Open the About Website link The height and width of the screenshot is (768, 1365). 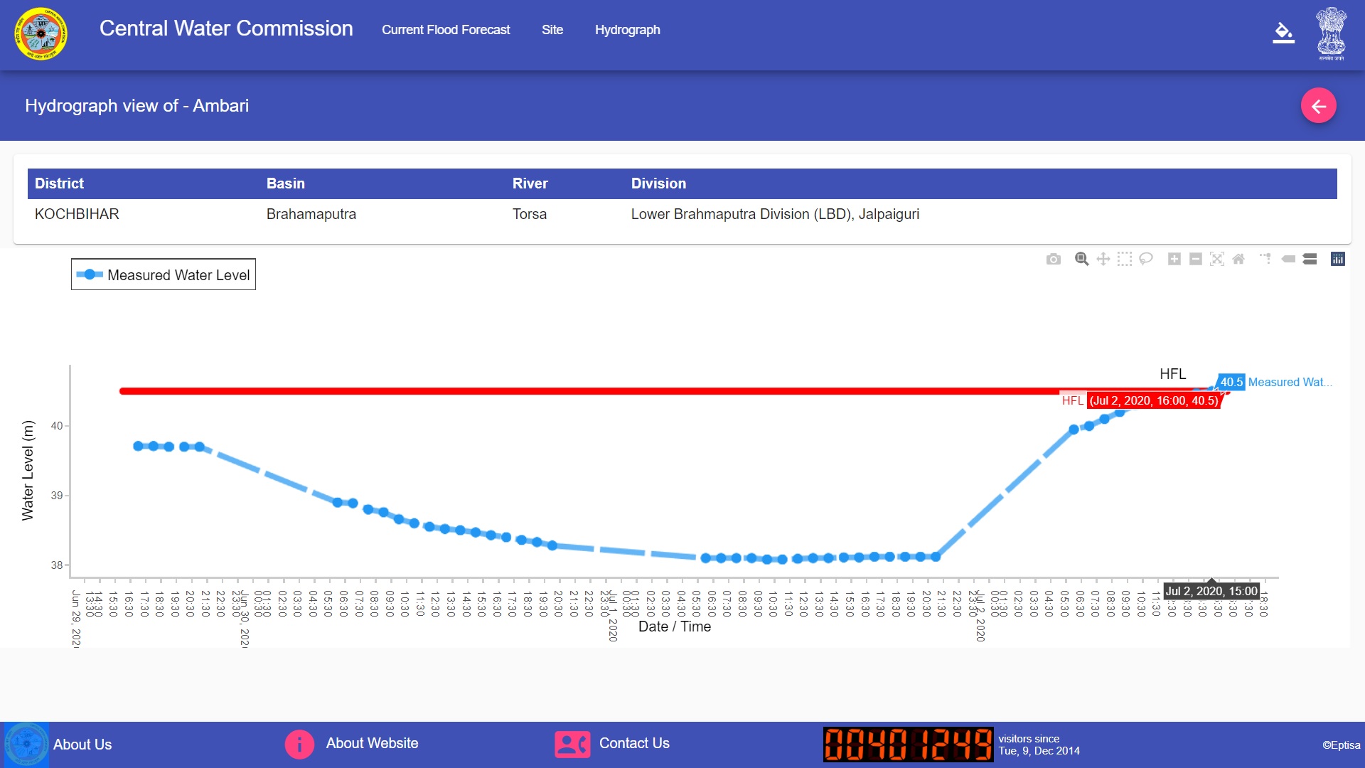coord(372,743)
